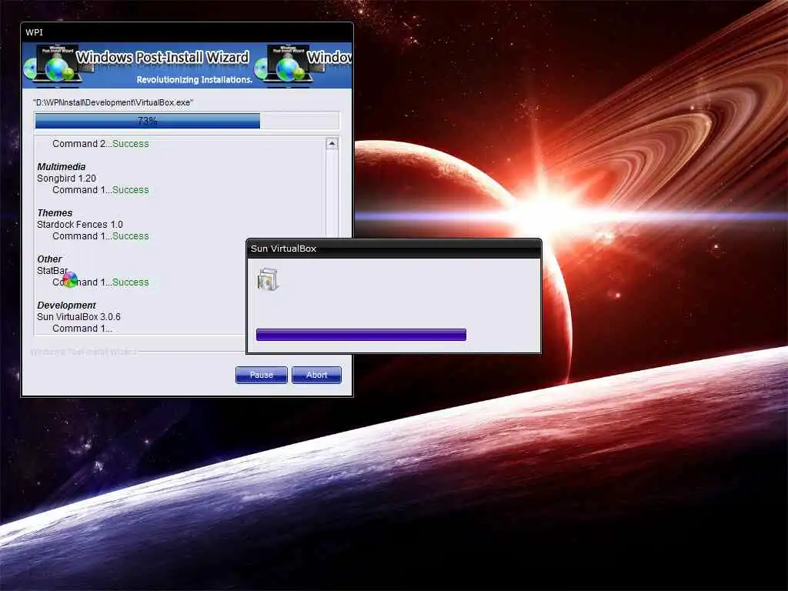Screen dimensions: 788x591
Task: Click the Other category heading
Action: pos(50,259)
